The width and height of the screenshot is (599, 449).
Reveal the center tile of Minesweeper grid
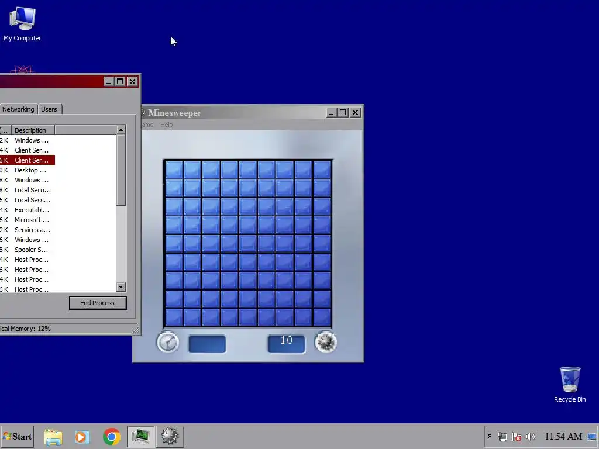click(x=248, y=244)
